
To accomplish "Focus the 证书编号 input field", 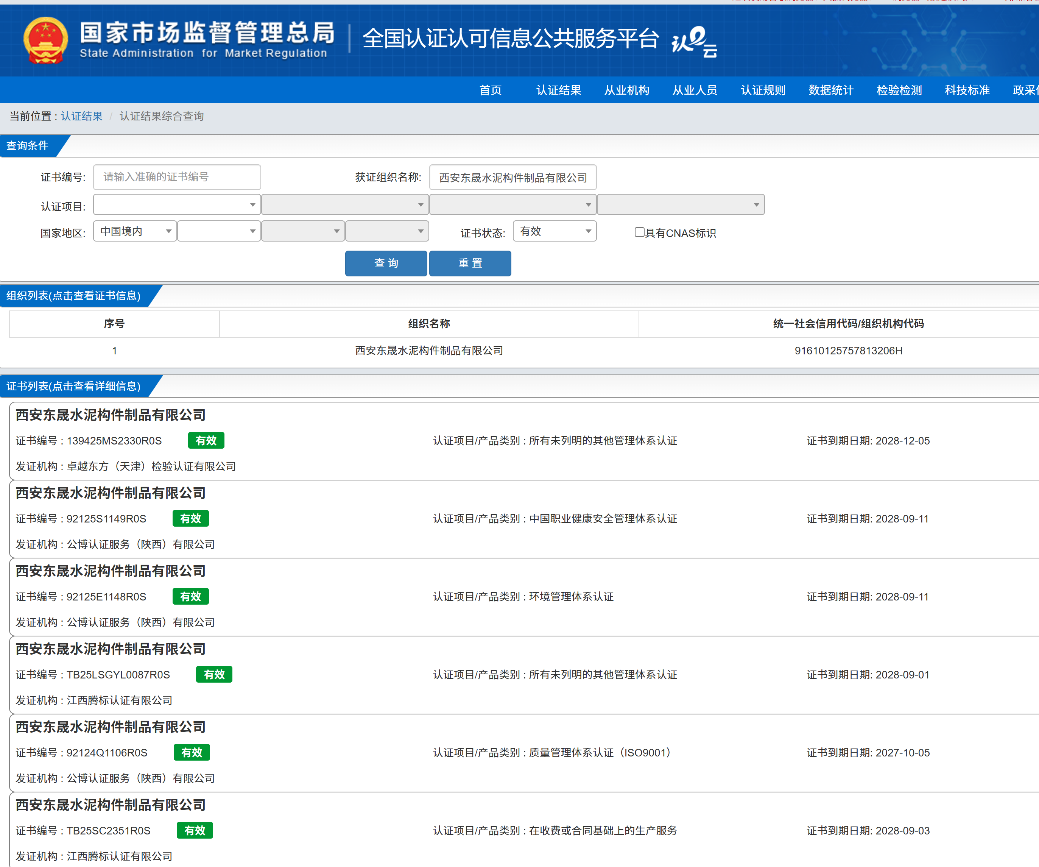I will point(177,177).
